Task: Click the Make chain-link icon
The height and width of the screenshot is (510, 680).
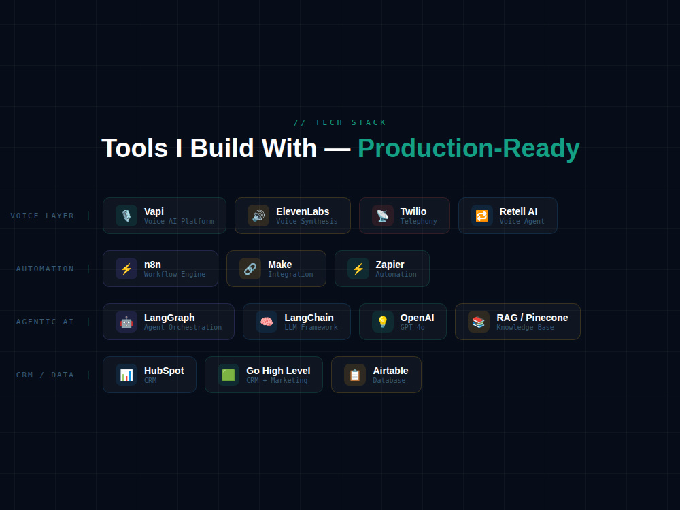Action: point(250,269)
